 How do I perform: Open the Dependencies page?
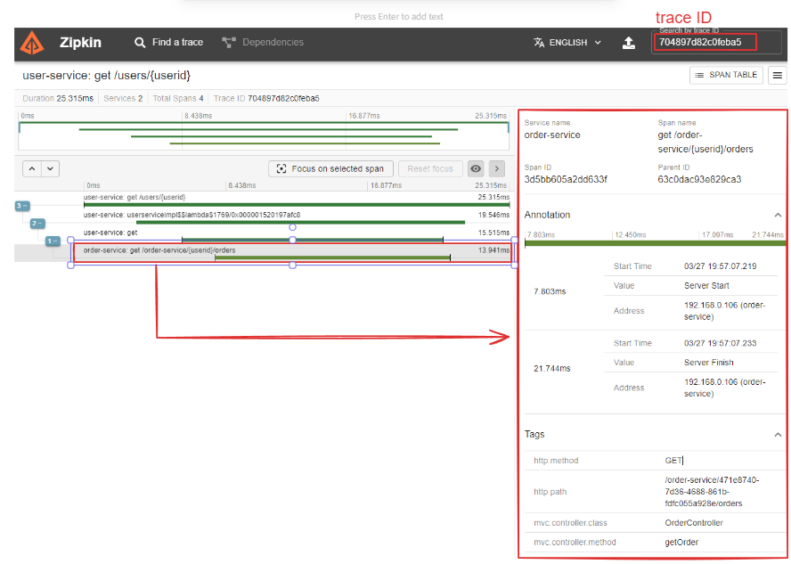[x=263, y=43]
